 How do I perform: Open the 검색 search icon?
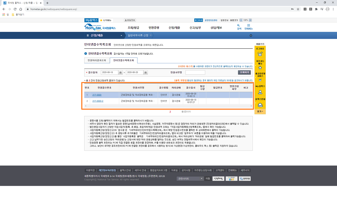click(x=239, y=27)
